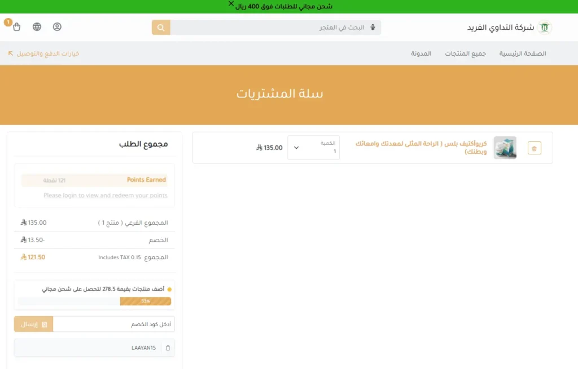Viewport: 578px width, 369px height.
Task: Click the product price 135.00 in cart row
Action: pos(269,148)
